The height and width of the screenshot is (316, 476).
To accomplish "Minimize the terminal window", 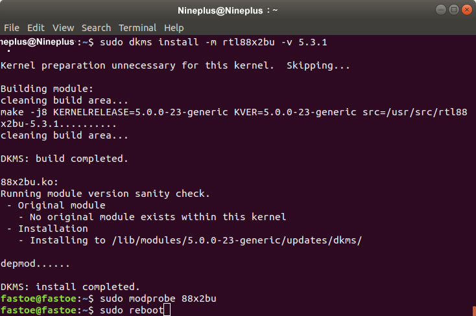I will (x=441, y=10).
